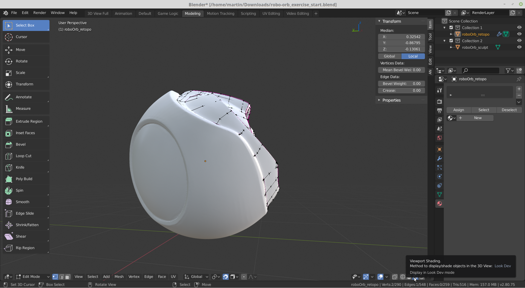Screen dimensions: 525x288
Task: Choose the Poly Build tool
Action: pyautogui.click(x=26, y=179)
